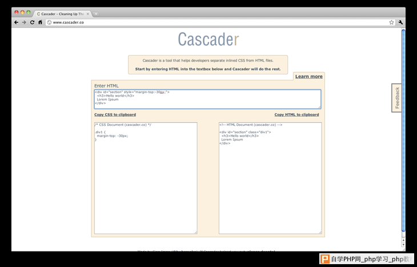The image size is (417, 267).
Task: Click inside the CSS Document output box
Action: [146, 178]
